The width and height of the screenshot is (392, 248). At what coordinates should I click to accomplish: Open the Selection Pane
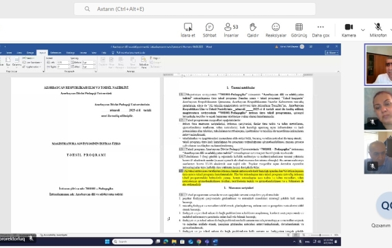[144, 62]
